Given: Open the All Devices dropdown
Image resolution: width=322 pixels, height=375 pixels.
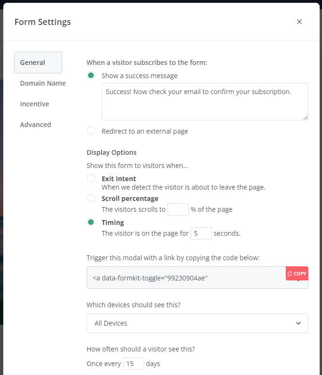Looking at the screenshot, I should 197,323.
